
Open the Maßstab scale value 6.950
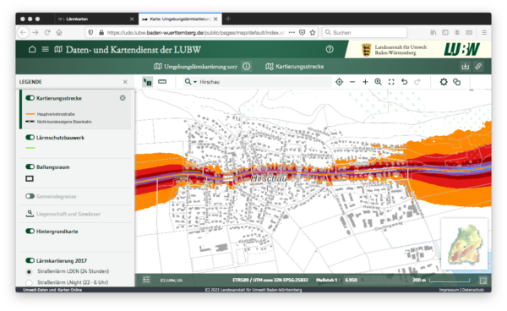(351, 280)
